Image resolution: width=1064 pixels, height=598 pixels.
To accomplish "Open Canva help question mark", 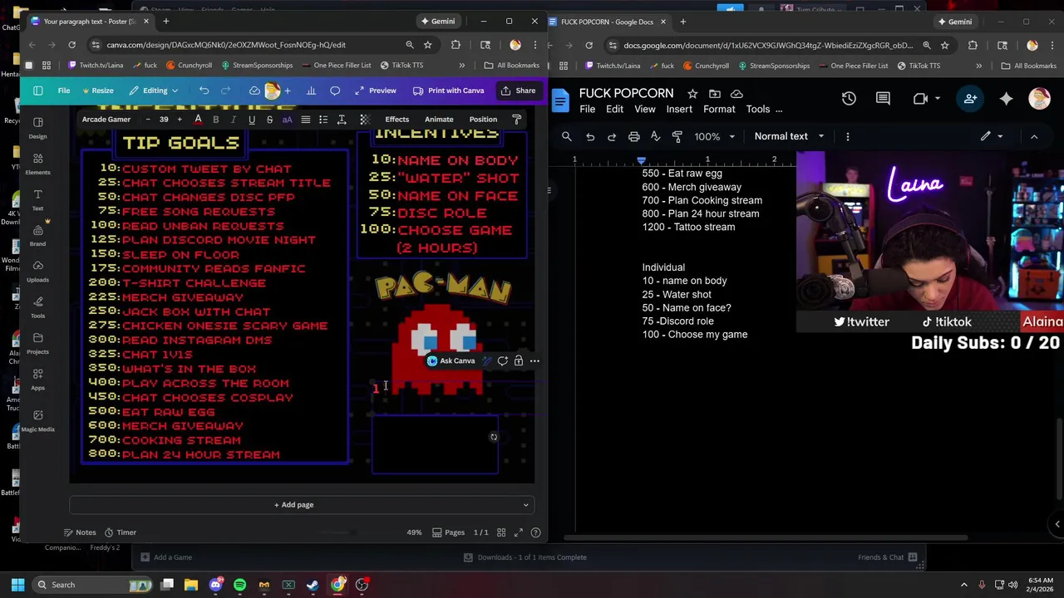I will [535, 532].
